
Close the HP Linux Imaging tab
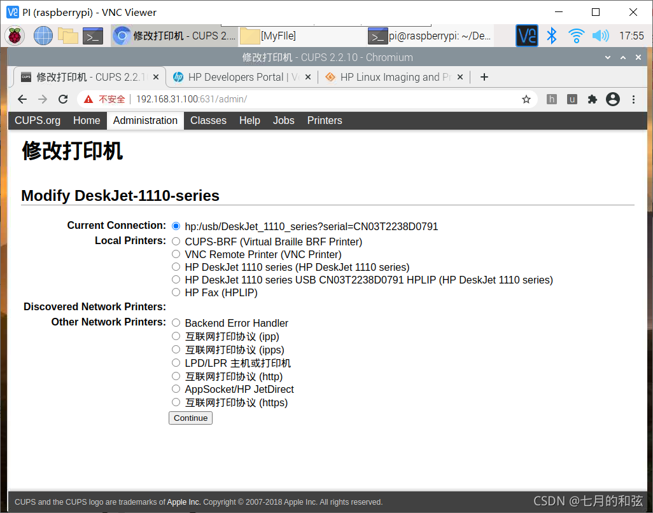click(460, 77)
